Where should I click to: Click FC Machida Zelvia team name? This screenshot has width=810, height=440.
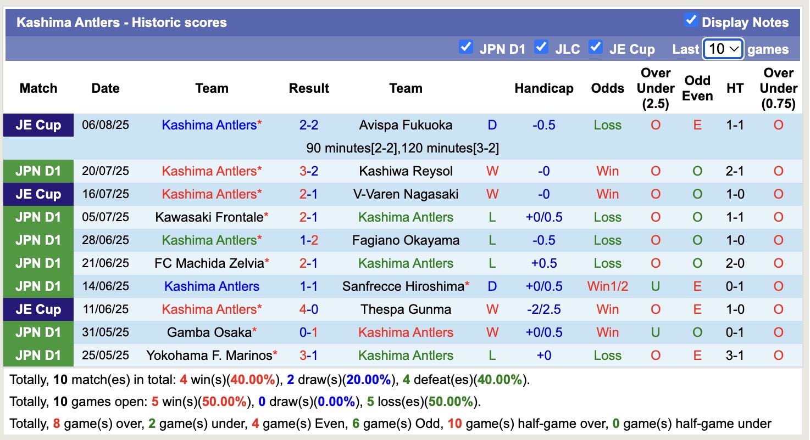click(209, 263)
